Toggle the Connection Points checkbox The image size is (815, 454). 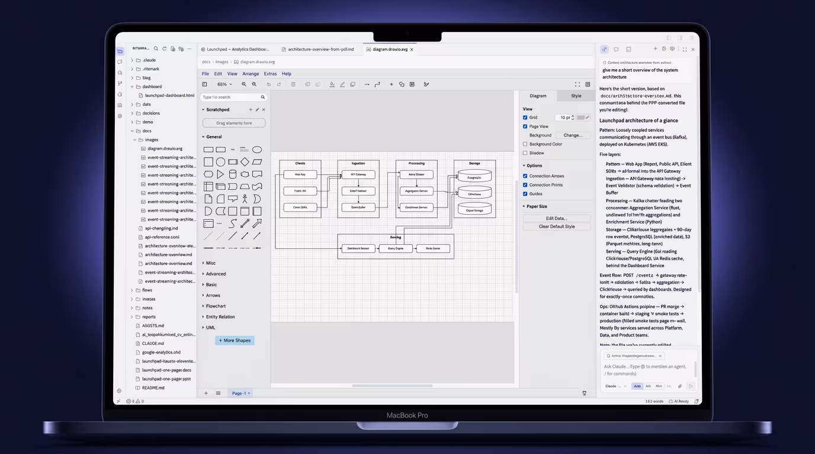coord(525,185)
